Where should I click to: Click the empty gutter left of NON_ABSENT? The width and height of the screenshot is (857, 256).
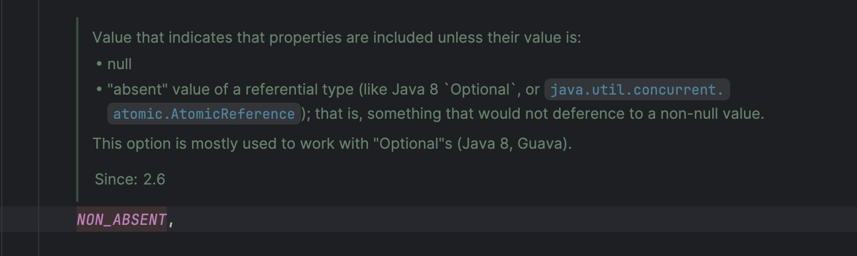click(20, 220)
